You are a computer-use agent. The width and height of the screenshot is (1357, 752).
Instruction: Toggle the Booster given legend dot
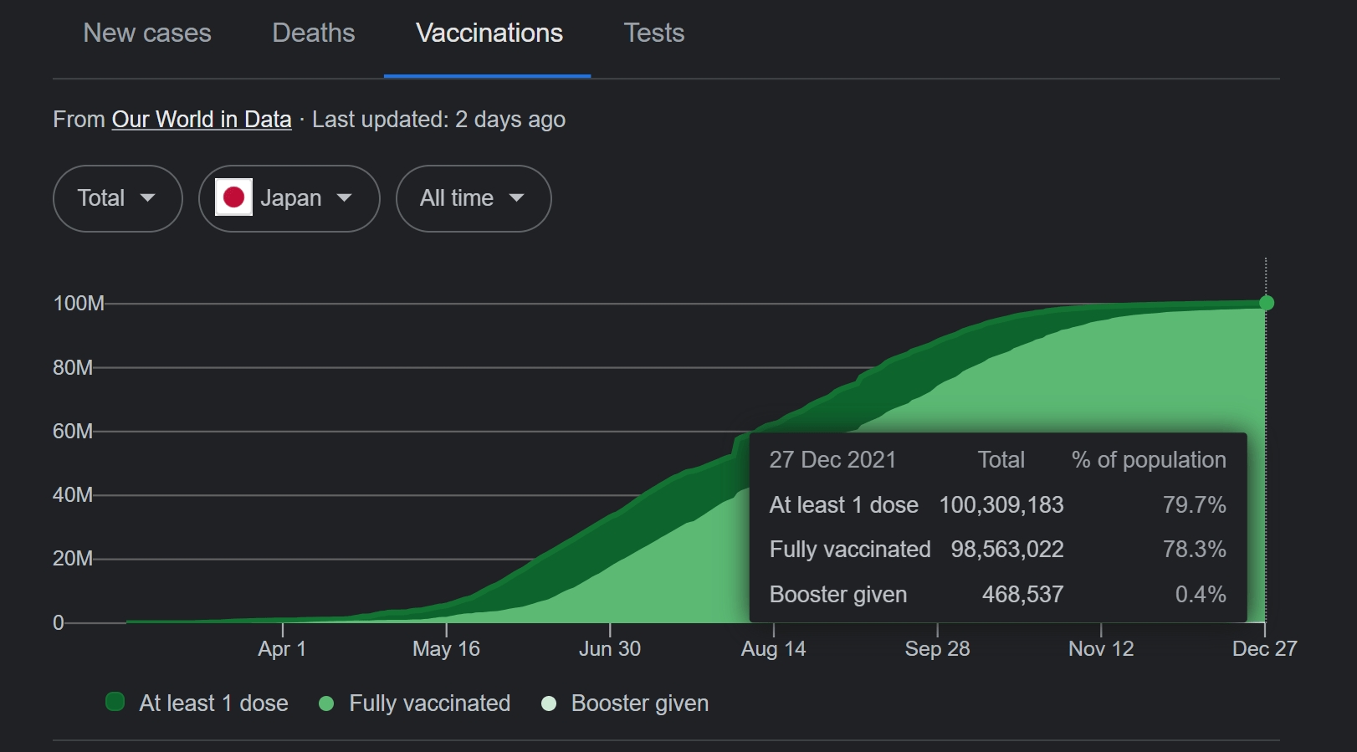click(549, 703)
